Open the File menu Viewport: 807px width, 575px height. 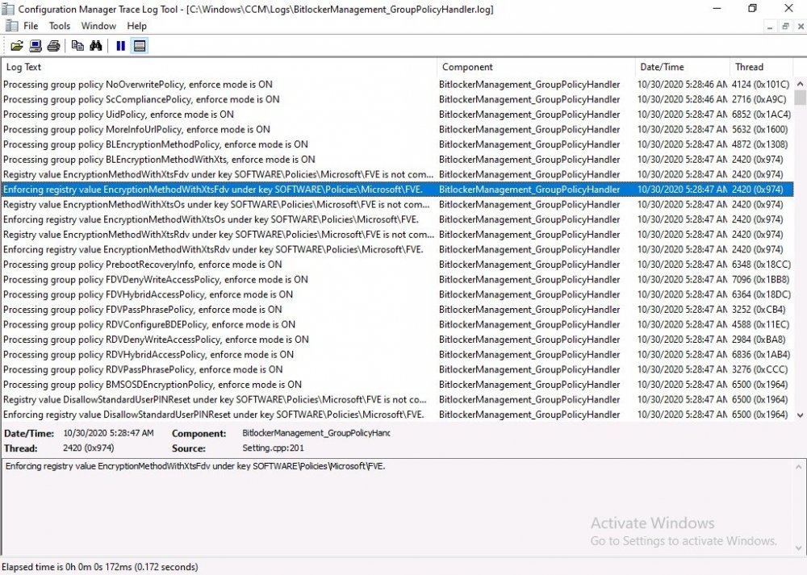tap(31, 26)
